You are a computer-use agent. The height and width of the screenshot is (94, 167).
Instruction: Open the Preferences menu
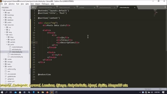click(x=45, y=4)
